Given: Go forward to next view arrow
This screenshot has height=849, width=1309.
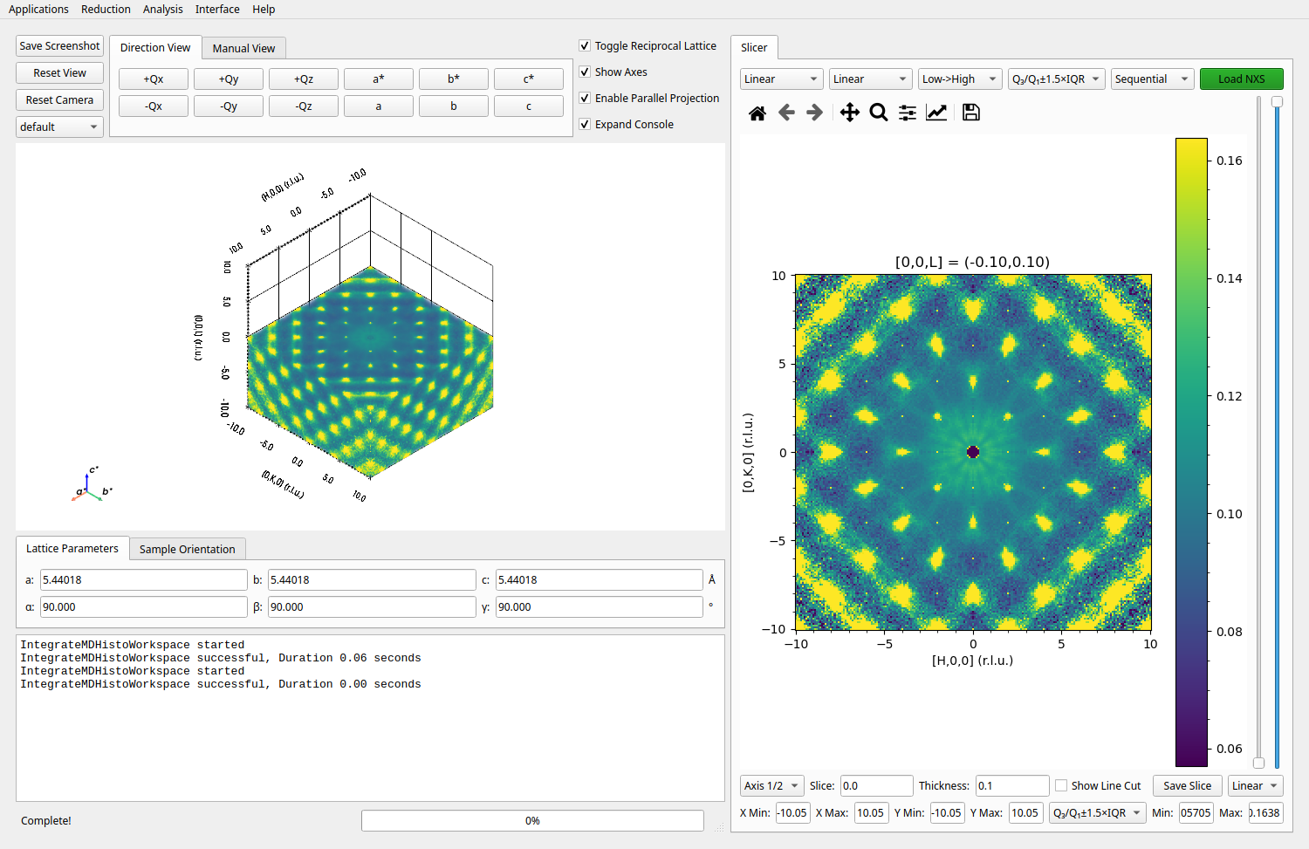Looking at the screenshot, I should click(814, 113).
